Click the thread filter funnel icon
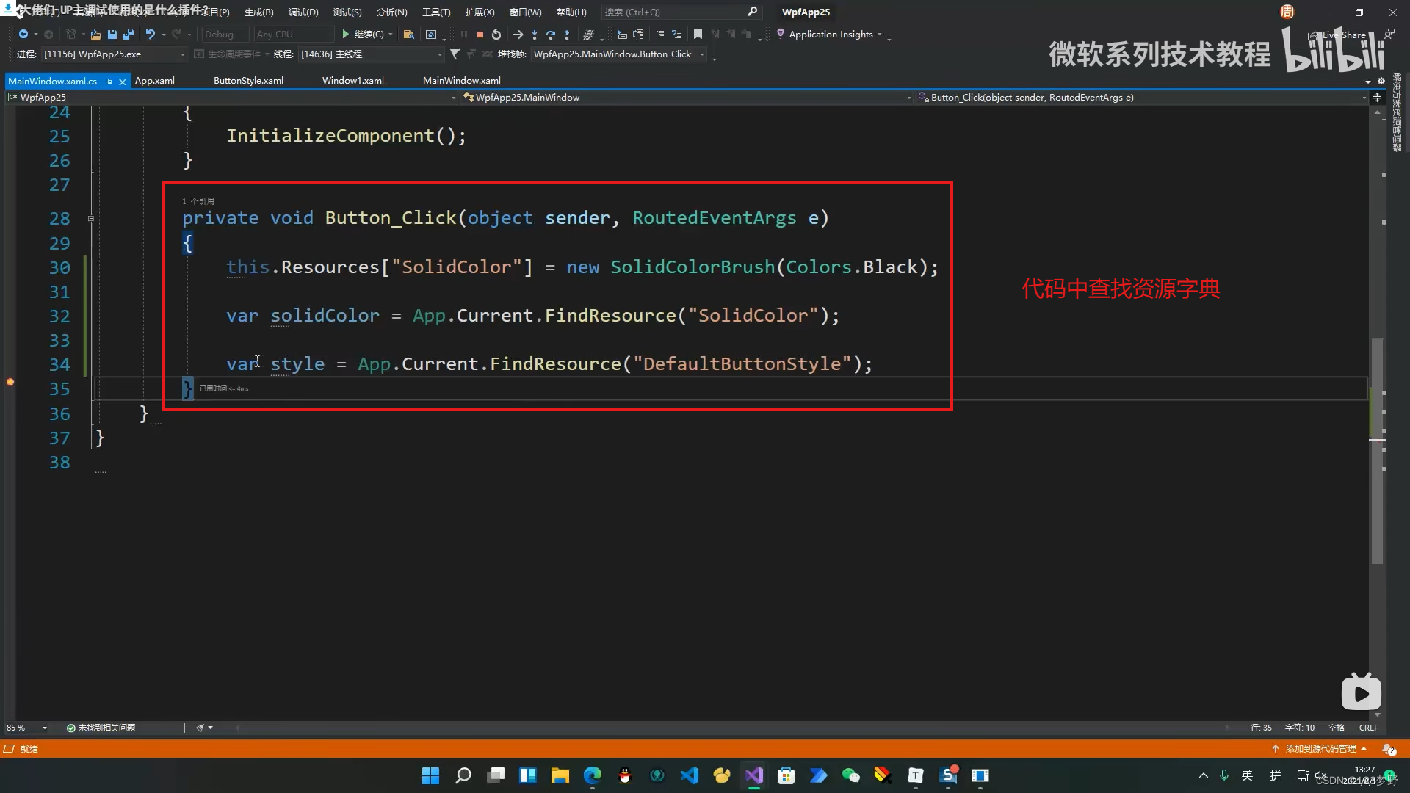1410x793 pixels. [455, 54]
